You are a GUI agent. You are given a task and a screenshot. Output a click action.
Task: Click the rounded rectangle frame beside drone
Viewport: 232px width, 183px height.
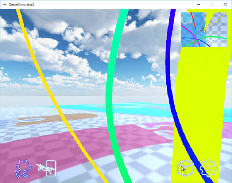click(x=51, y=168)
